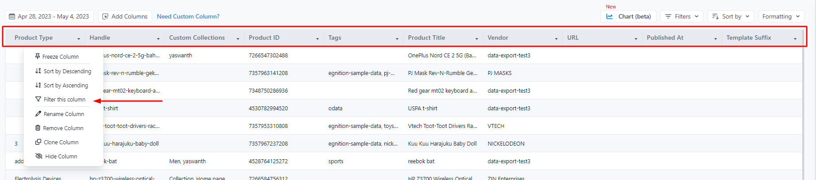816x180 pixels.
Task: Open the Add Columns panel
Action: pyautogui.click(x=125, y=16)
